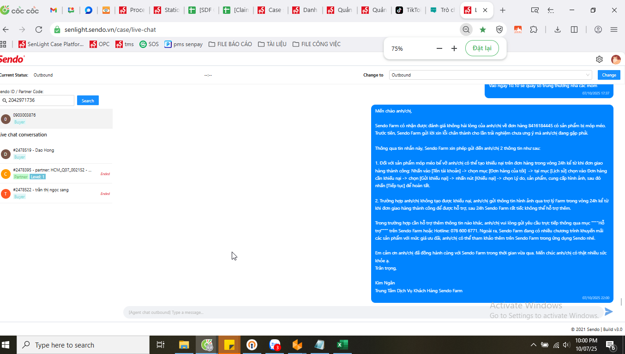Click the settings gear in Sendo header

coord(599,59)
